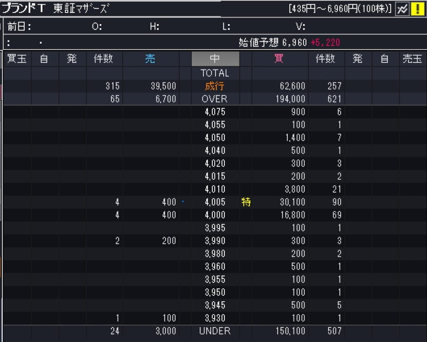Click the TOTAL row label
Viewport: 427px width, 342px height.
(x=215, y=73)
